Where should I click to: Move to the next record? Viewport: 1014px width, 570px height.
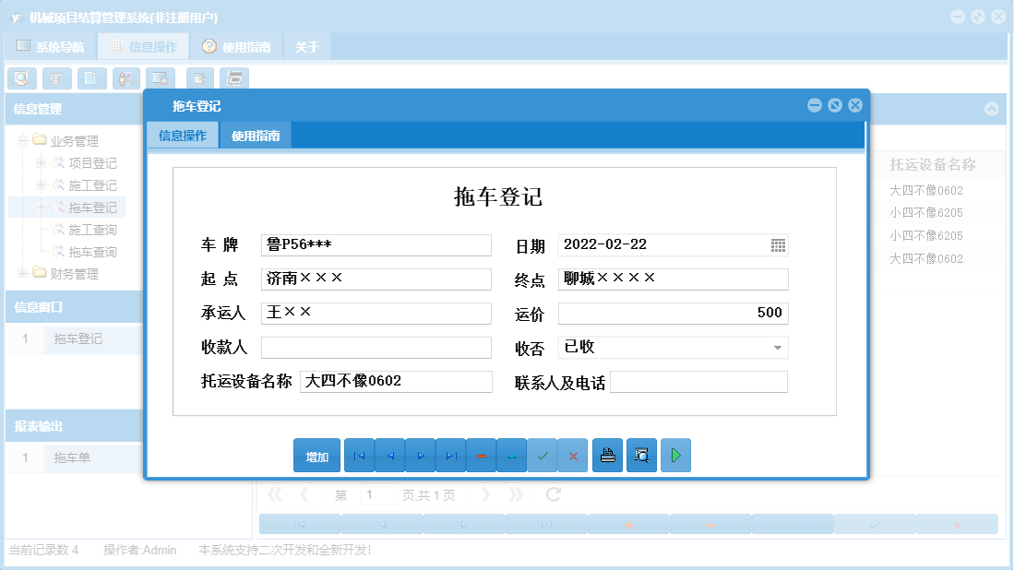tap(420, 455)
